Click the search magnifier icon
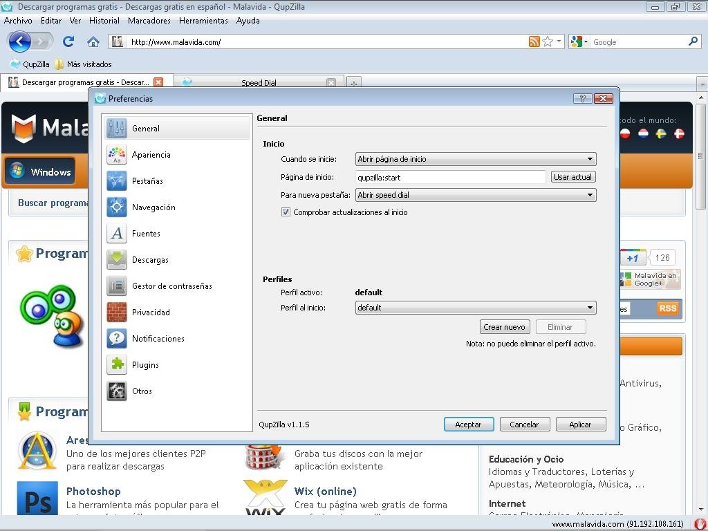 click(x=693, y=41)
